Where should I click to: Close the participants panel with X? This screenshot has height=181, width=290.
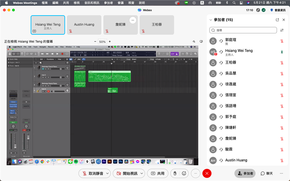284,20
